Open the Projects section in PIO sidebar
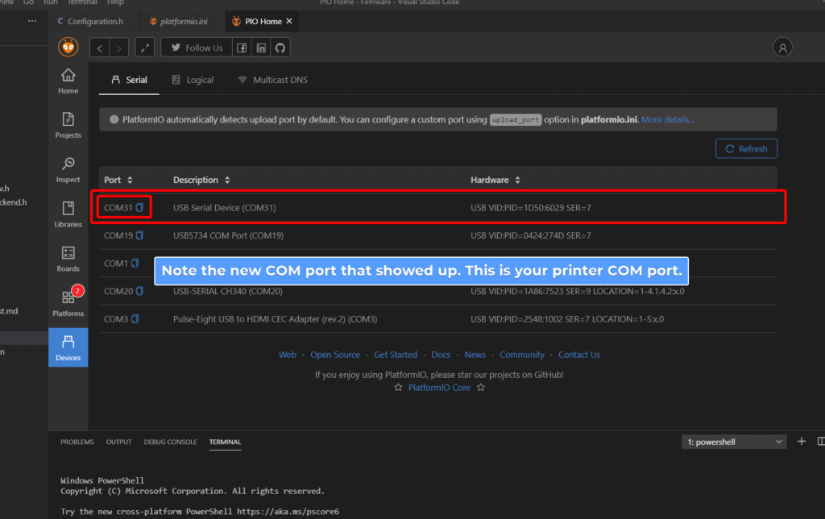 coord(68,126)
